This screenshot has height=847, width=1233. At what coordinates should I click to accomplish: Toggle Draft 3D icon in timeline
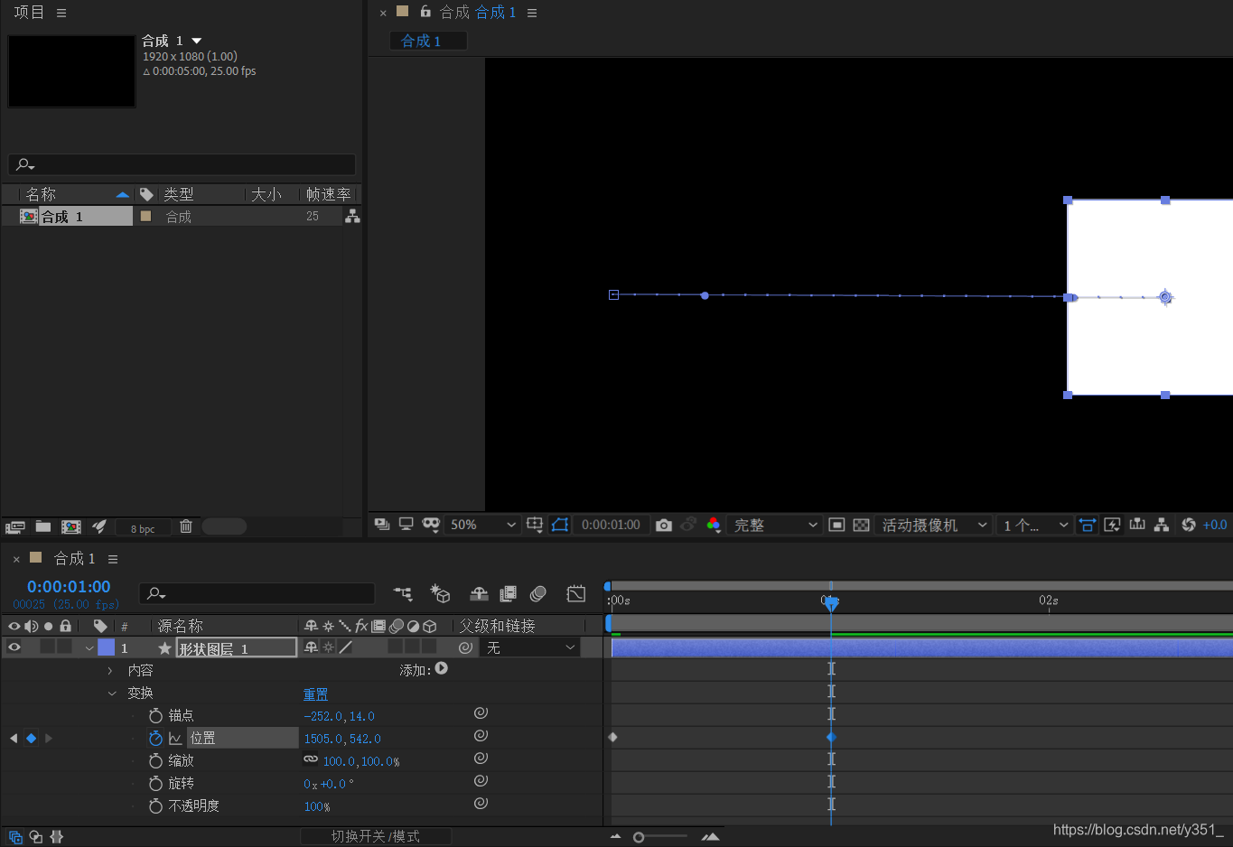click(x=440, y=593)
